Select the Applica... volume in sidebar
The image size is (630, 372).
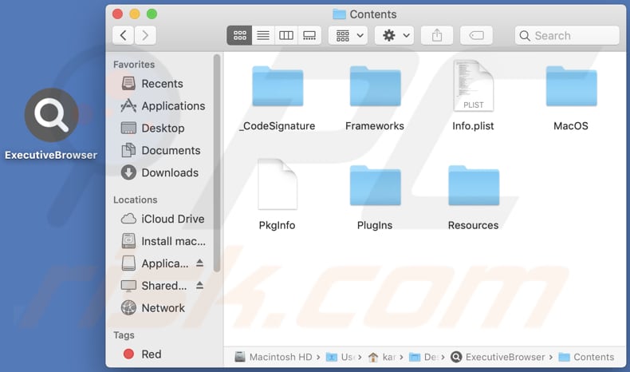click(x=155, y=263)
